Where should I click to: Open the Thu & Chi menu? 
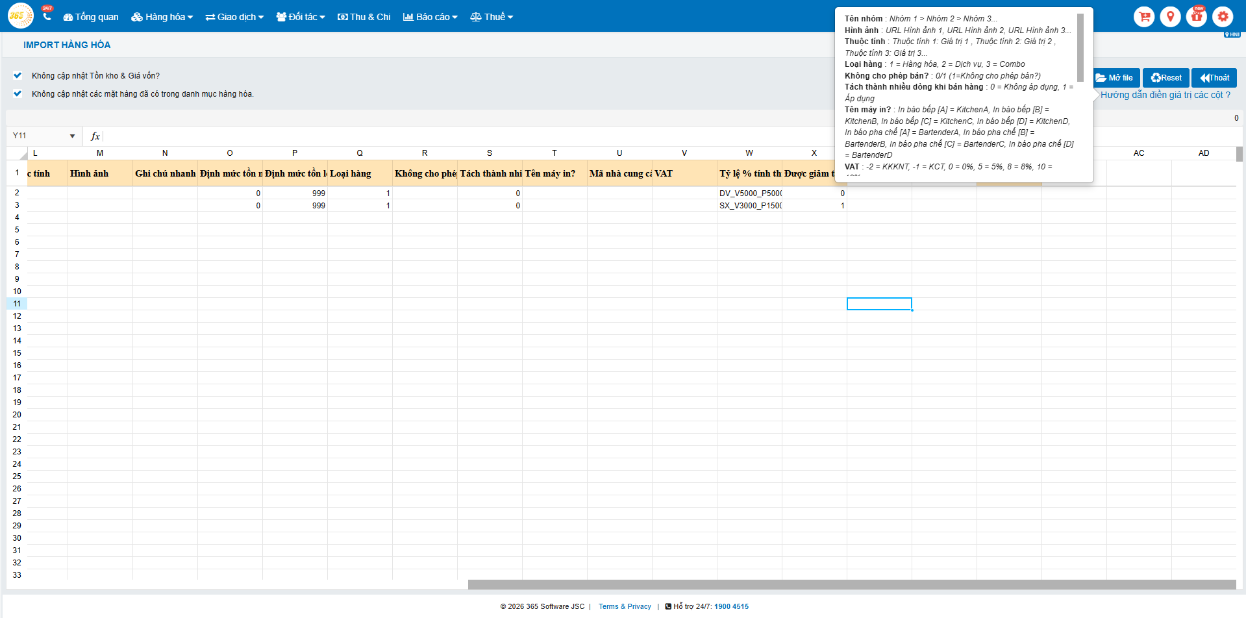(x=364, y=17)
